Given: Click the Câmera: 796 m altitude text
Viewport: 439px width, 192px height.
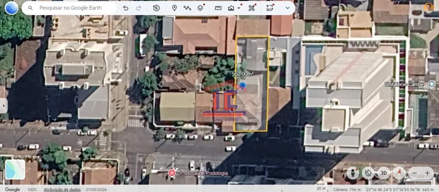Looking at the screenshot, I should 347,189.
